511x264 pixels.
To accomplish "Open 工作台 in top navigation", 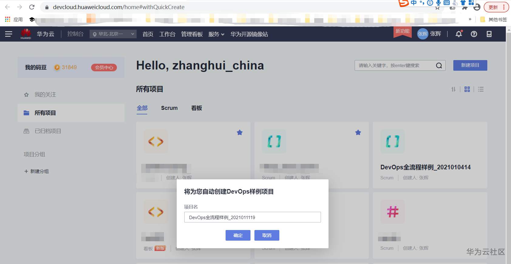I will point(167,34).
